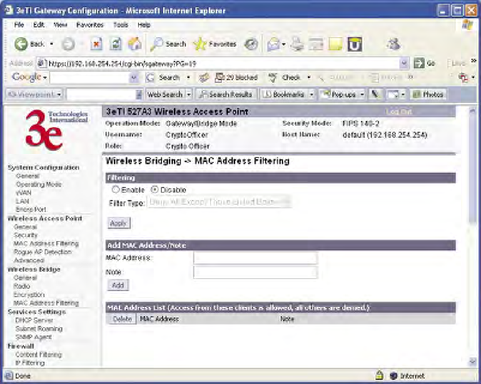481x384 pixels.
Task: Click the Note input field
Action: click(255, 272)
